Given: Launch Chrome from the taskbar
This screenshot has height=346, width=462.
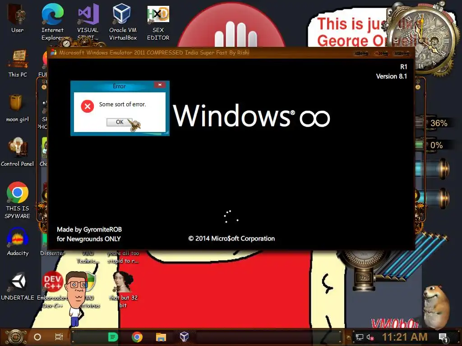Looking at the screenshot, I should point(137,337).
